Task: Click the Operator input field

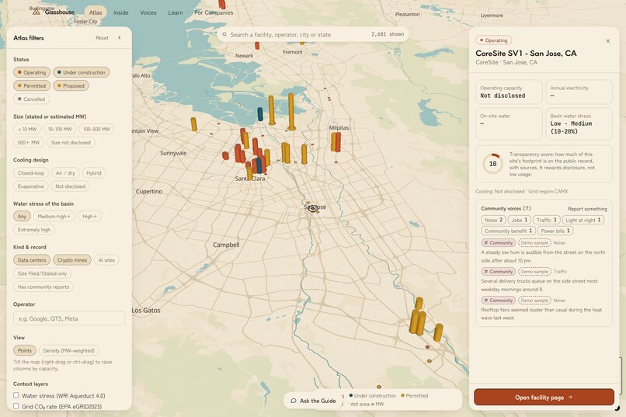Action: pos(69,318)
